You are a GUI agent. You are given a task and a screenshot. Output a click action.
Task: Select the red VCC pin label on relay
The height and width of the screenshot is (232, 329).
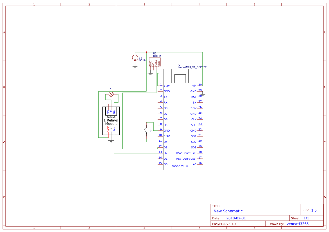(108, 129)
